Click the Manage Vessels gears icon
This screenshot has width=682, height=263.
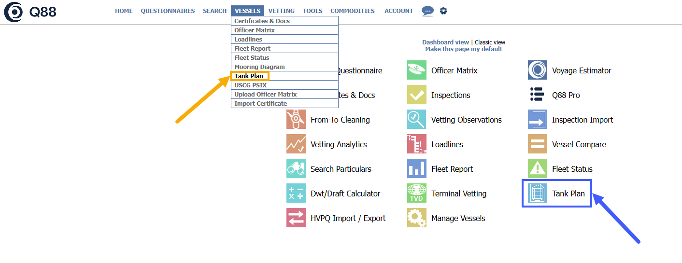417,218
